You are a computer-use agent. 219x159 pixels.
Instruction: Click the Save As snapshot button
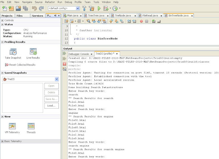click(x=52, y=99)
